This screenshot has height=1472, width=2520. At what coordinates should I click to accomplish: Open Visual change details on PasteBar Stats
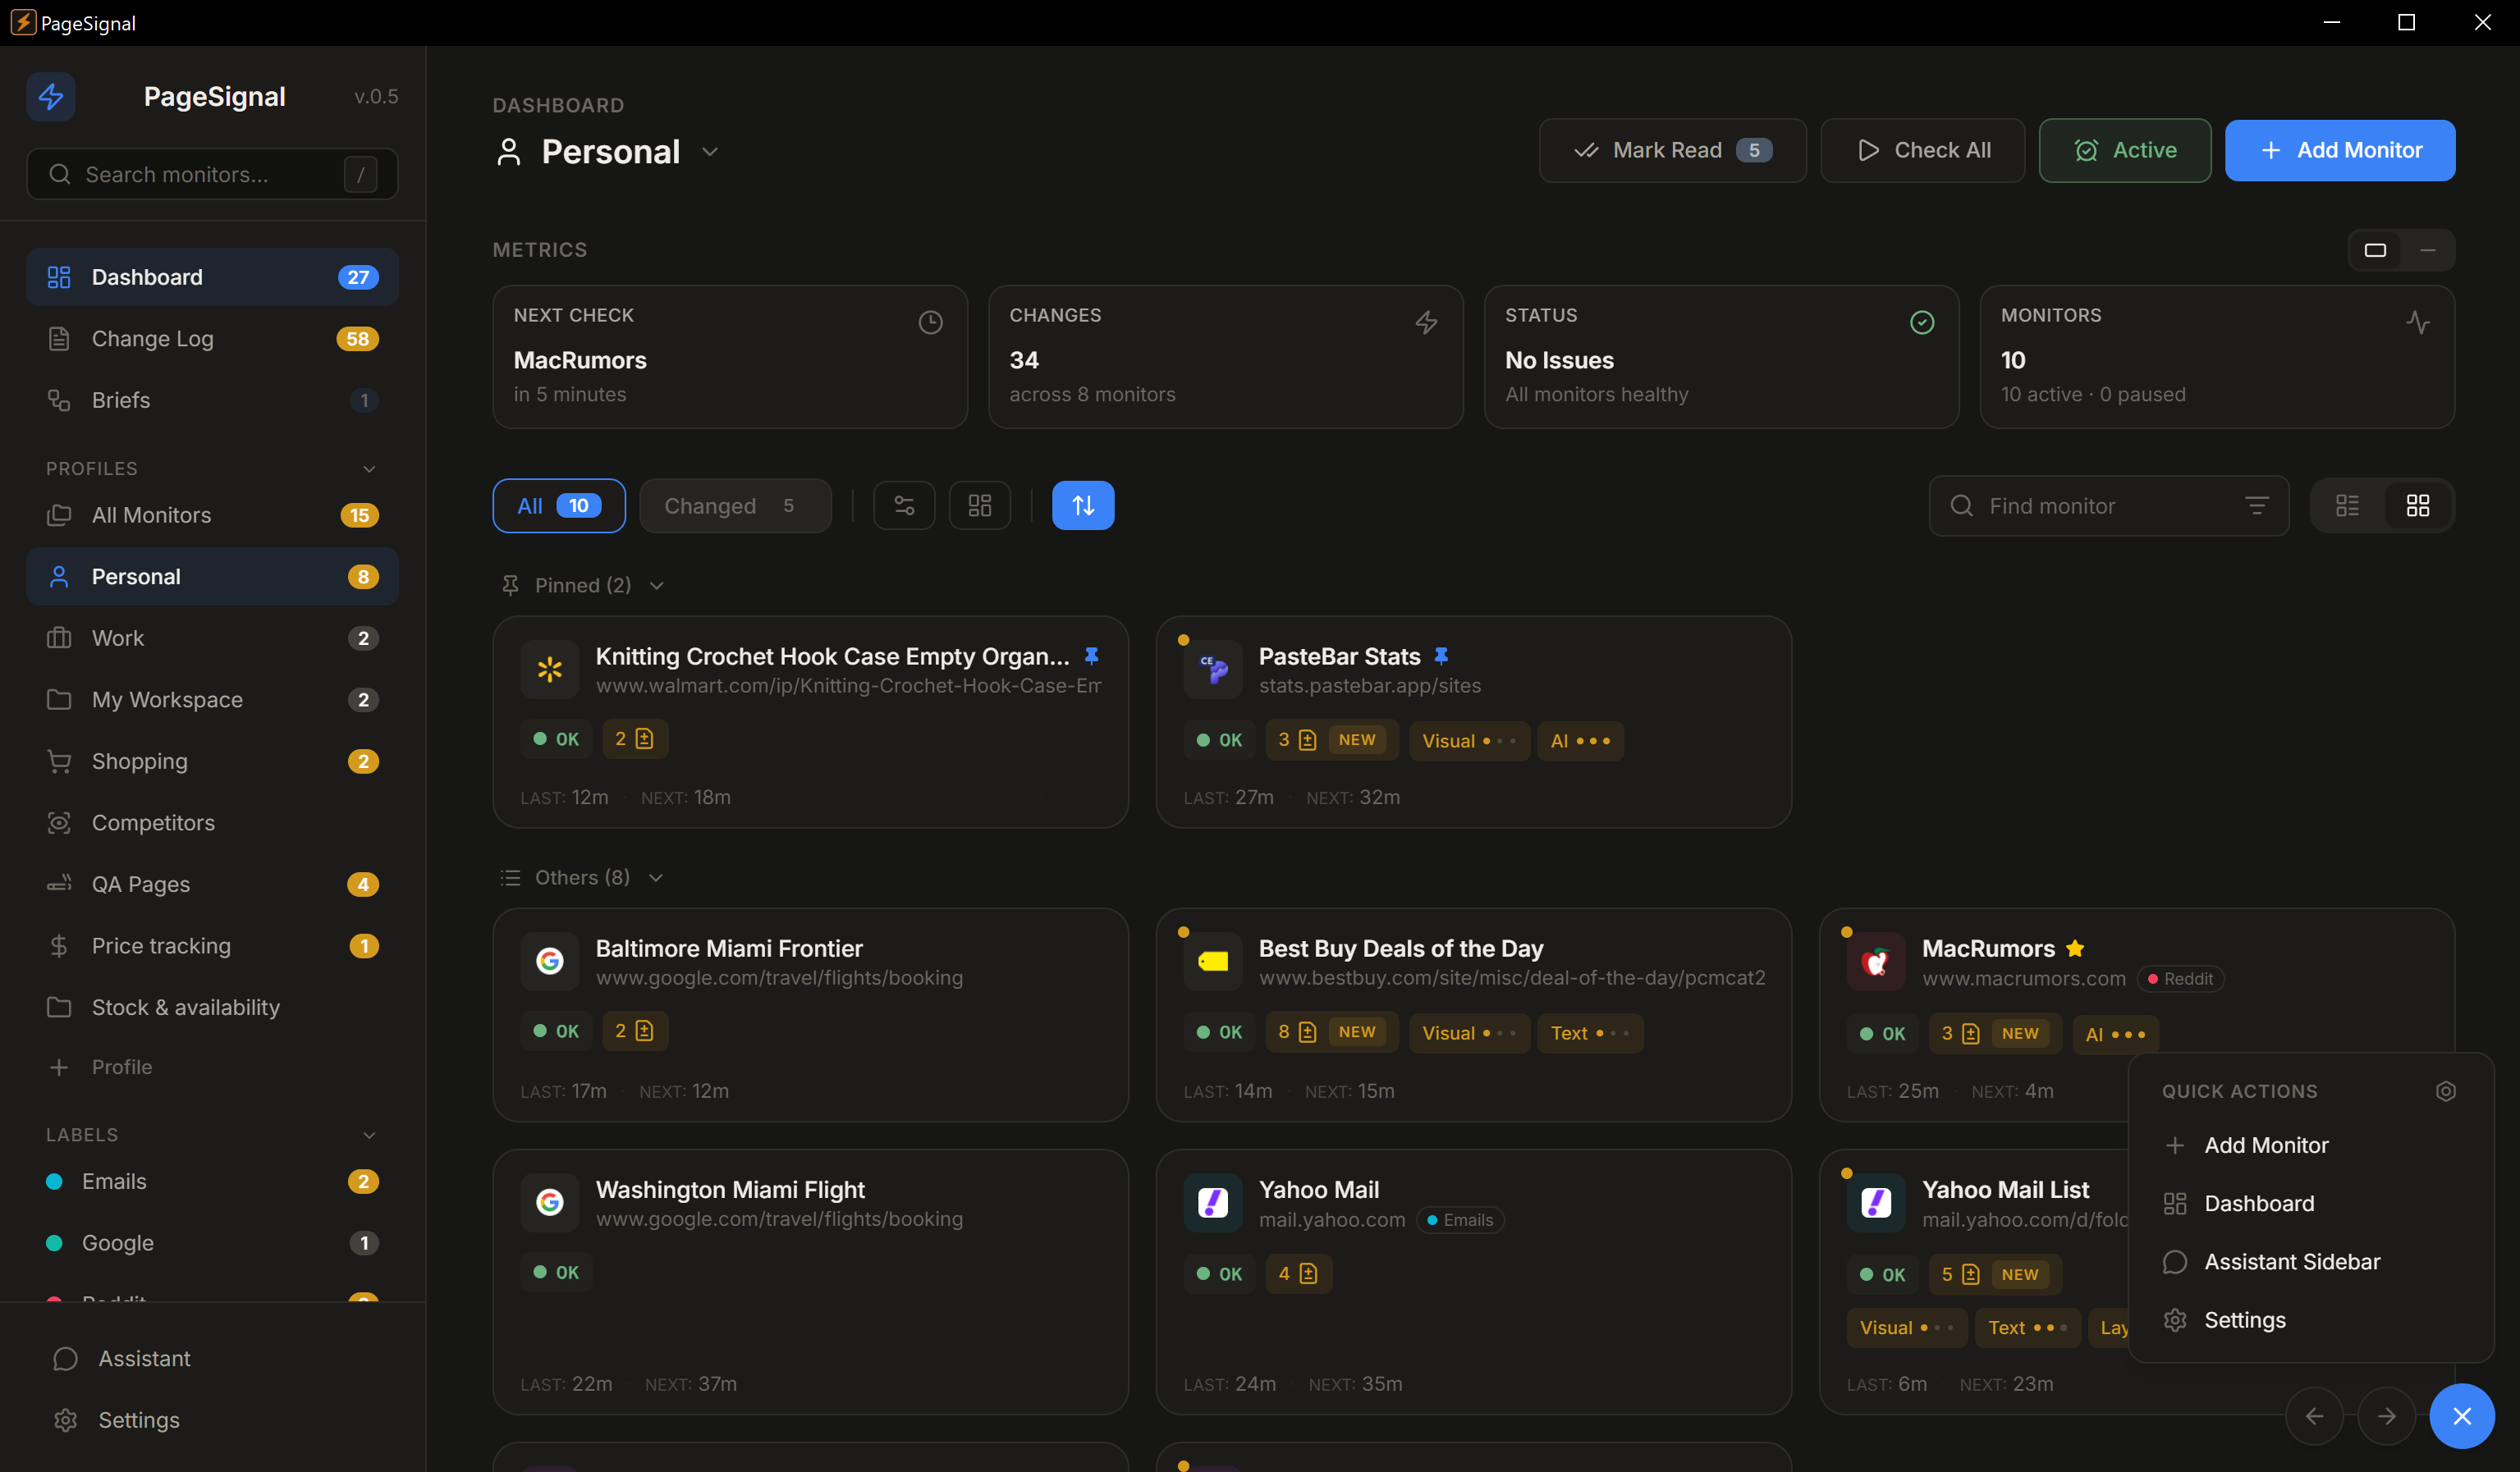click(x=1469, y=740)
